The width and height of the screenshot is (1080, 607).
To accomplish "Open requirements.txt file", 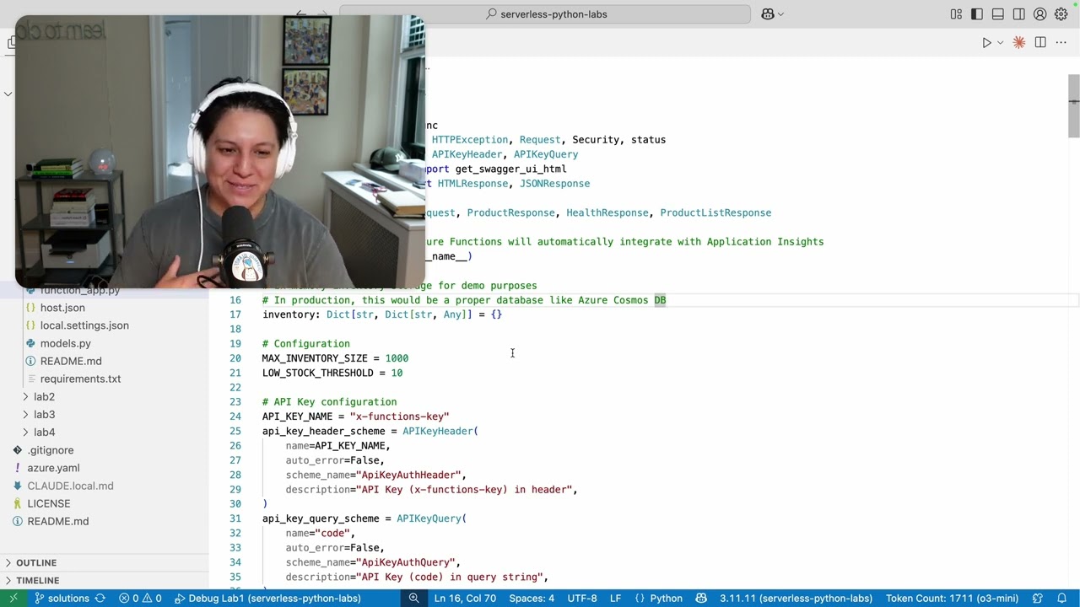I will point(80,379).
